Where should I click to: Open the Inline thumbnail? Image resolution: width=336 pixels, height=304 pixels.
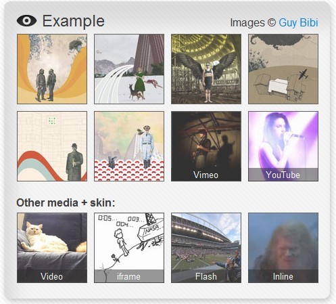[x=283, y=248]
